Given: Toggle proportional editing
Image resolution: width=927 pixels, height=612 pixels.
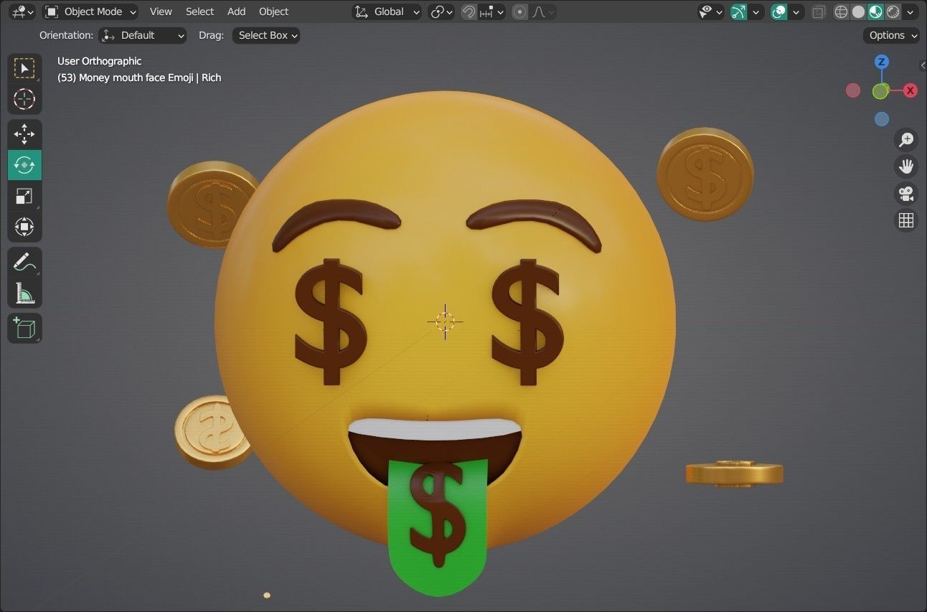Looking at the screenshot, I should tap(520, 11).
